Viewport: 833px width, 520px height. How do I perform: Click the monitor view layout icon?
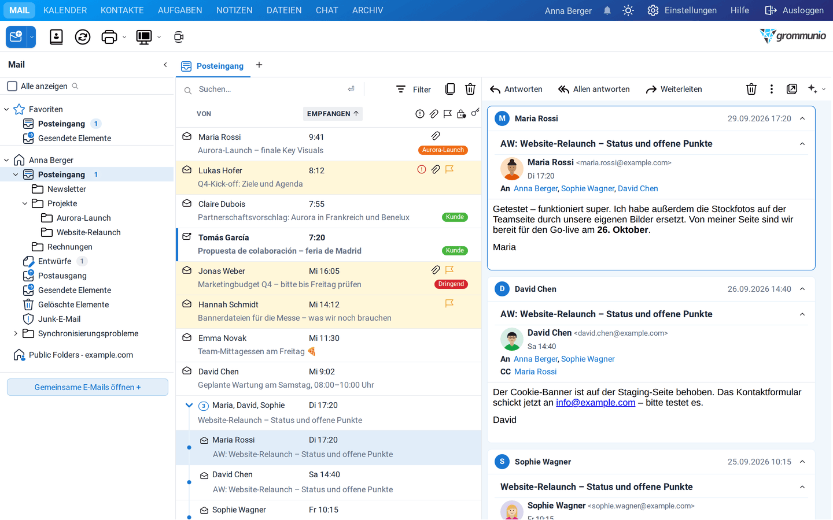coord(143,37)
